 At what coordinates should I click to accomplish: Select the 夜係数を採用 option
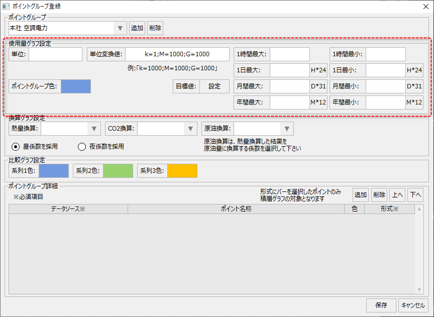tap(81, 146)
